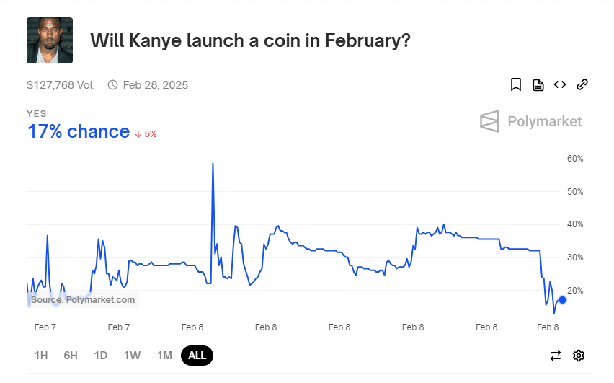
Task: Select the 6H time range
Action: (x=71, y=356)
